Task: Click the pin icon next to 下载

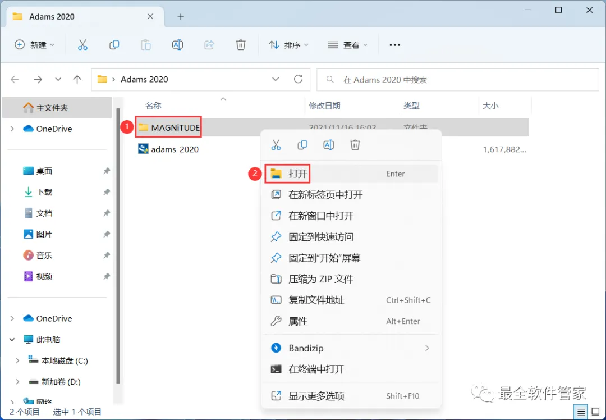Action: [x=107, y=192]
